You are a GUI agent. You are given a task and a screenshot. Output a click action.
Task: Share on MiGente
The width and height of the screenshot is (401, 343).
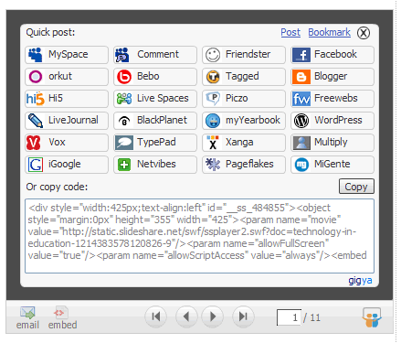click(332, 165)
